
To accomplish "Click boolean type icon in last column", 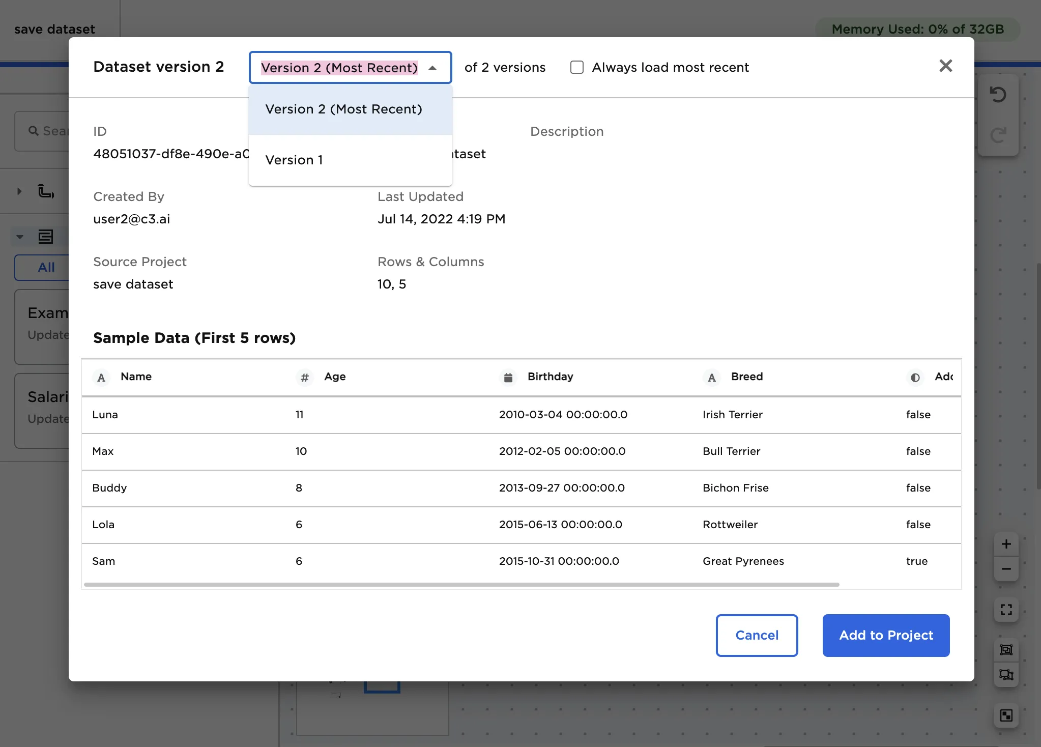I will click(915, 378).
